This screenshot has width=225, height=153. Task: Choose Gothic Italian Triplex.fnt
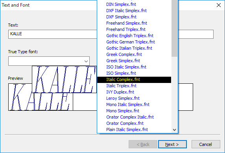pyautogui.click(x=134, y=48)
